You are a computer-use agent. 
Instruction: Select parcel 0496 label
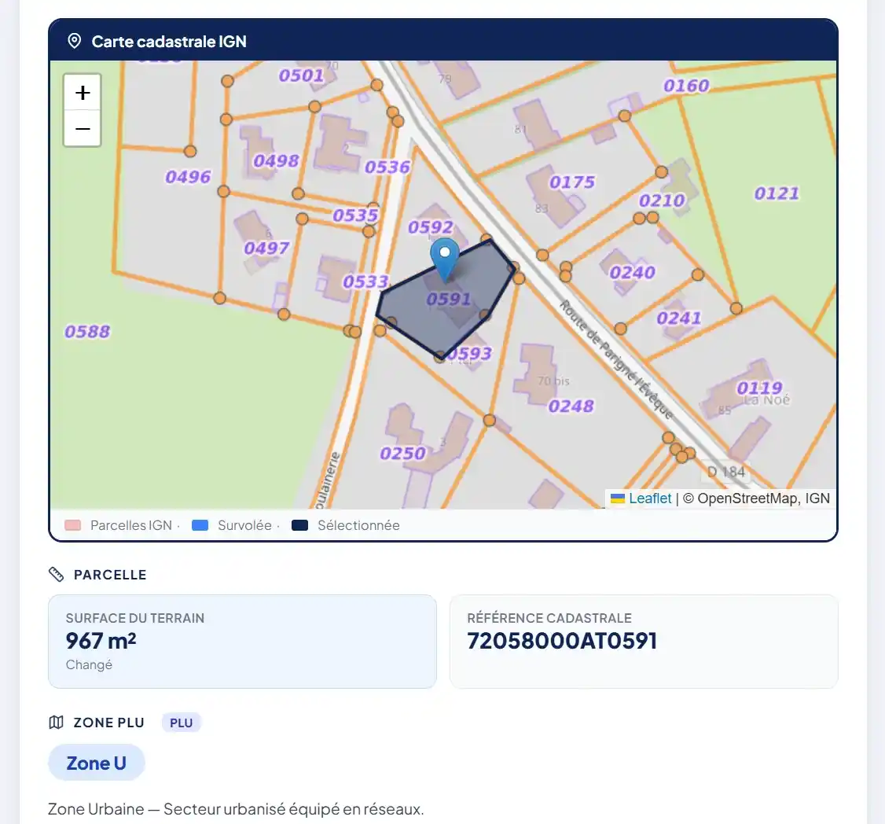click(x=188, y=177)
